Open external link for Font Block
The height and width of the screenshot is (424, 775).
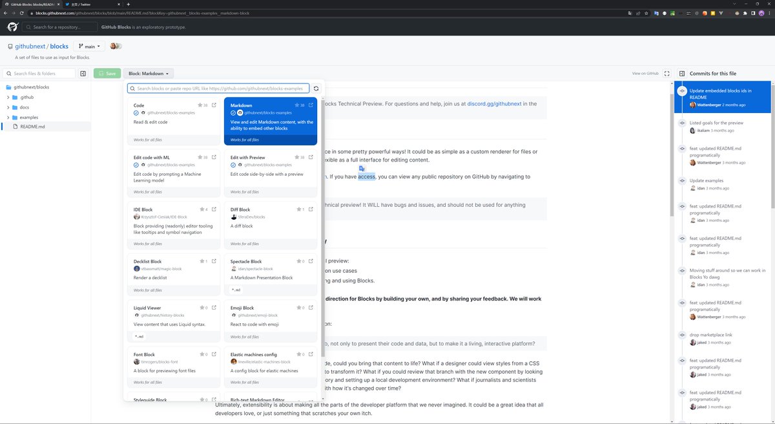[x=214, y=354]
